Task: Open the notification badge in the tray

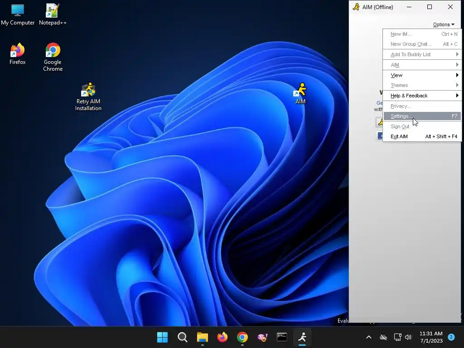Action: pos(451,337)
